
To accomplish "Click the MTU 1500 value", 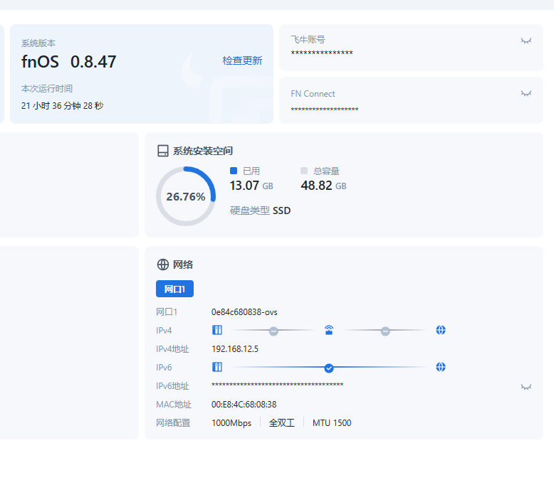I will pyautogui.click(x=332, y=423).
